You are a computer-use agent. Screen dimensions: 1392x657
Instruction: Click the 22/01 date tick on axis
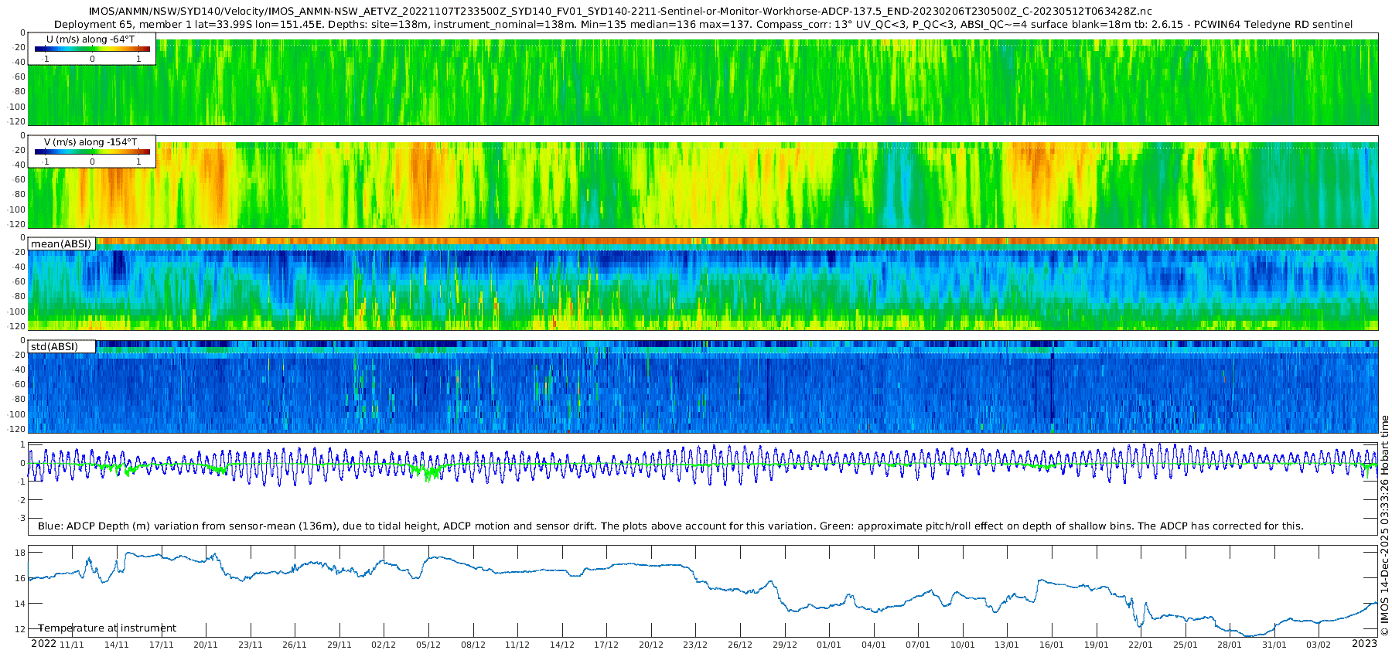point(1141,645)
